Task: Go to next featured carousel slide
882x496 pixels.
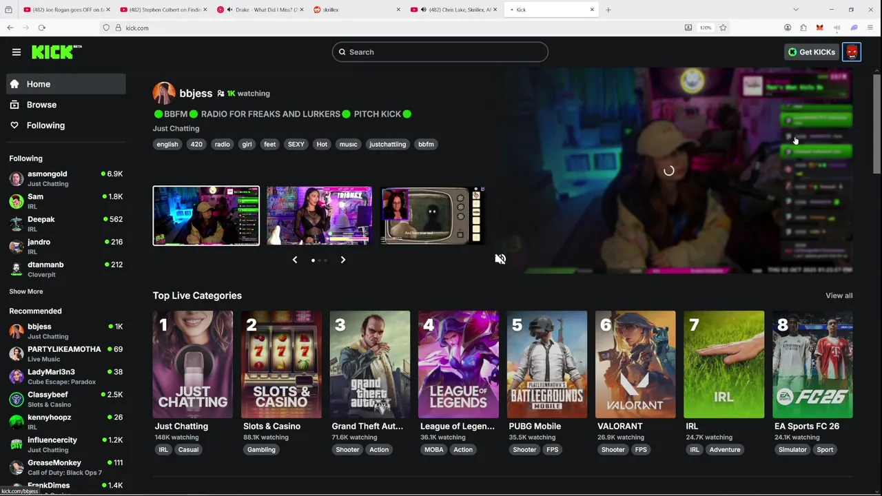Action: [342, 260]
